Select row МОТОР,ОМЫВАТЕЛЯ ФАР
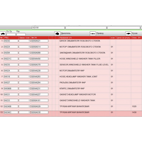142x142 pixels. point(71,72)
